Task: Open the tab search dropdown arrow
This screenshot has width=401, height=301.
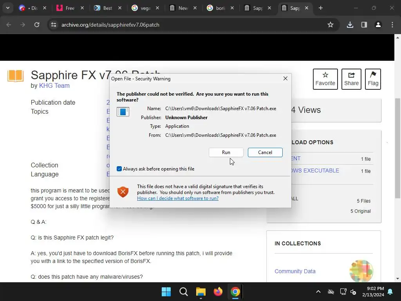Action: point(8,8)
